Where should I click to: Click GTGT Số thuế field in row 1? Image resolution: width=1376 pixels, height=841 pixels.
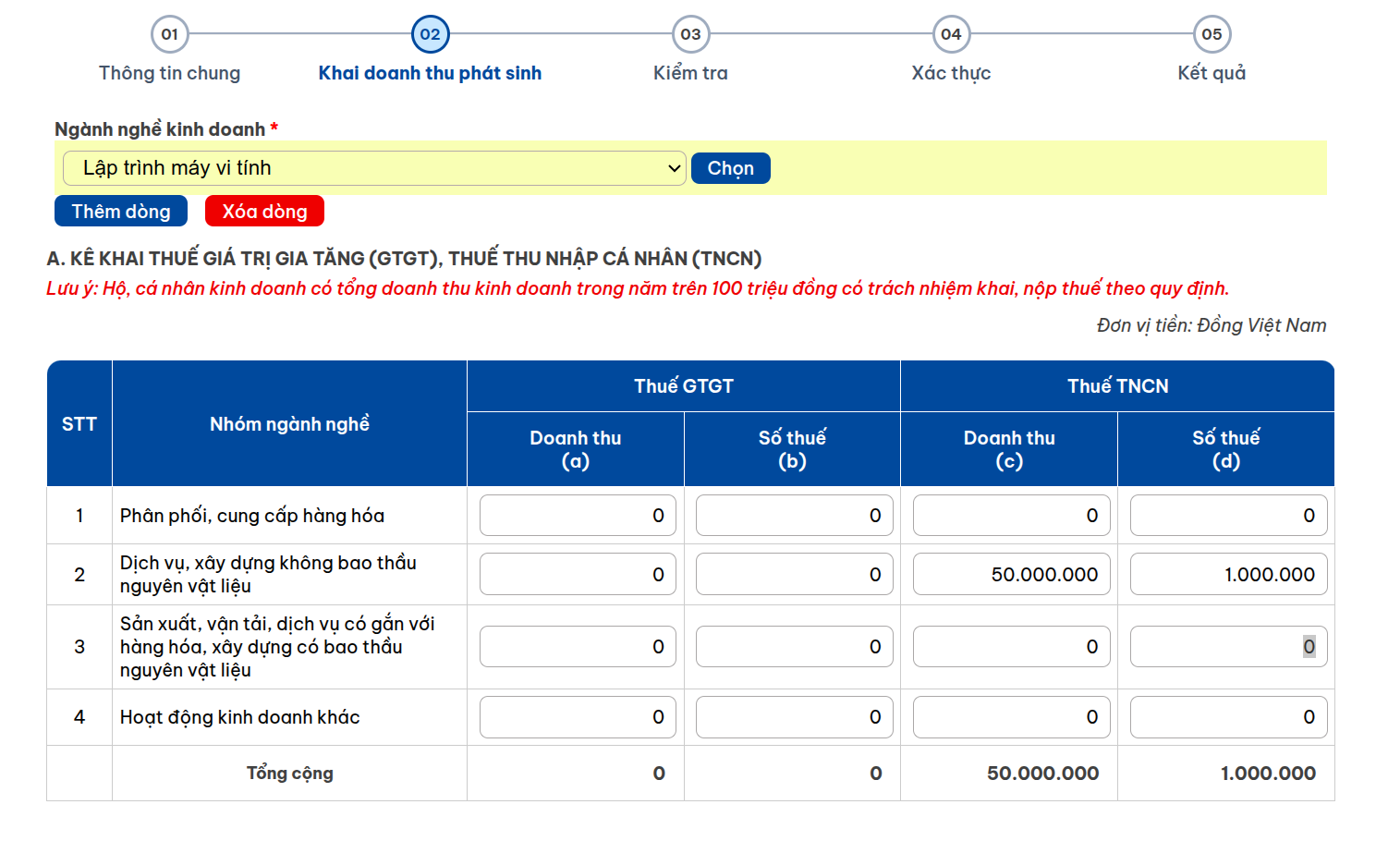pos(794,516)
